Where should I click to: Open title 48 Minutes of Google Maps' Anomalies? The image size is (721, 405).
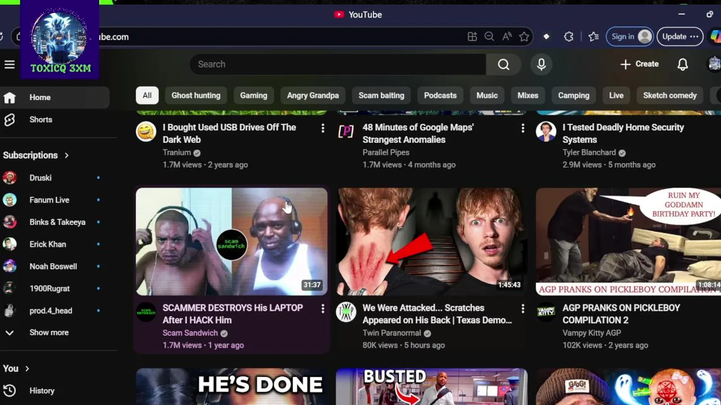click(x=418, y=133)
